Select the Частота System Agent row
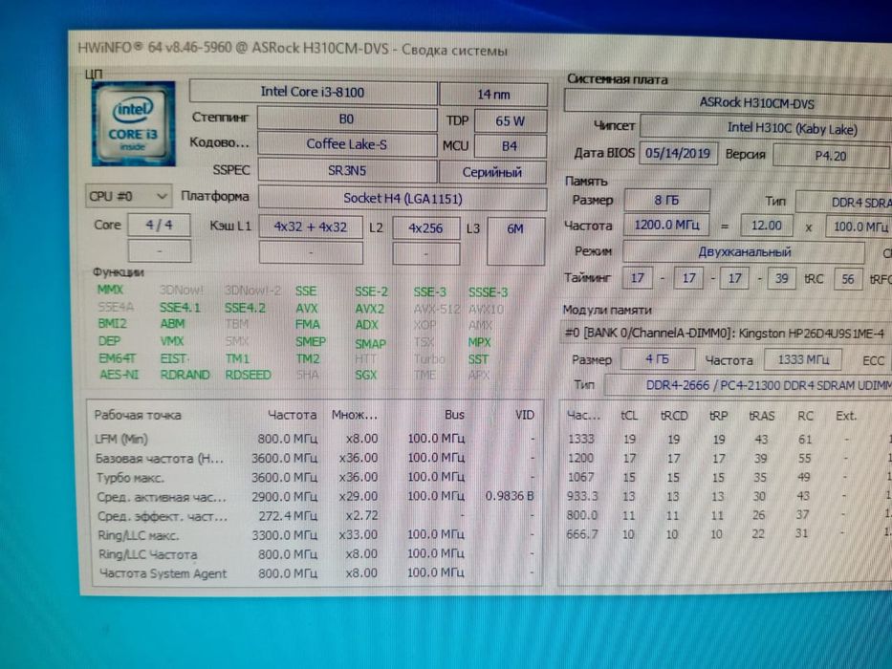This screenshot has width=892, height=669. click(x=315, y=573)
